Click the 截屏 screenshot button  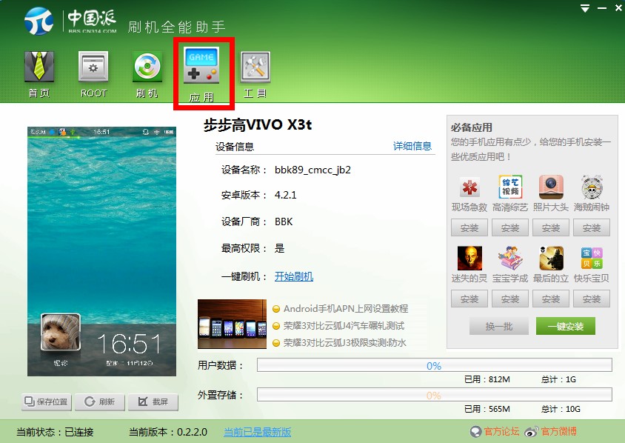153,402
